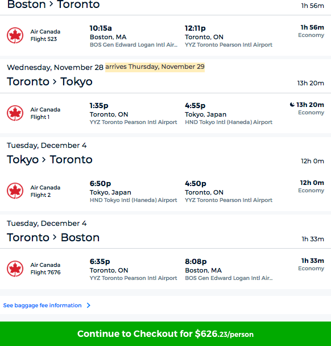Screen dimensions: 331x346
Task: Click the Air Canada logo for Flight 2
Action: point(15,191)
